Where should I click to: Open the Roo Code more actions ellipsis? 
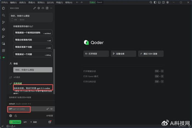point(51,8)
